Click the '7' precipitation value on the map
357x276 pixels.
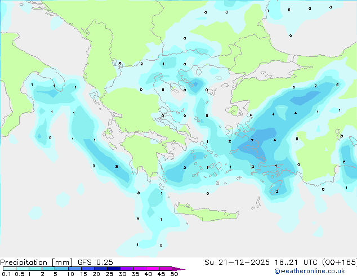coord(252,140)
